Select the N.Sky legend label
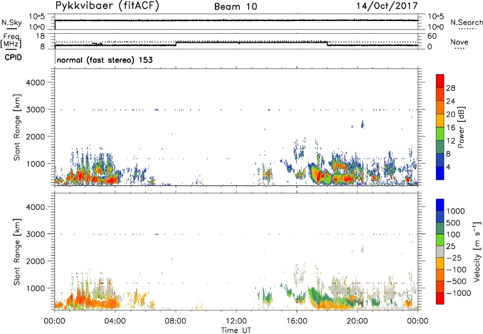Viewport: 483px width, 334px height. (11, 22)
